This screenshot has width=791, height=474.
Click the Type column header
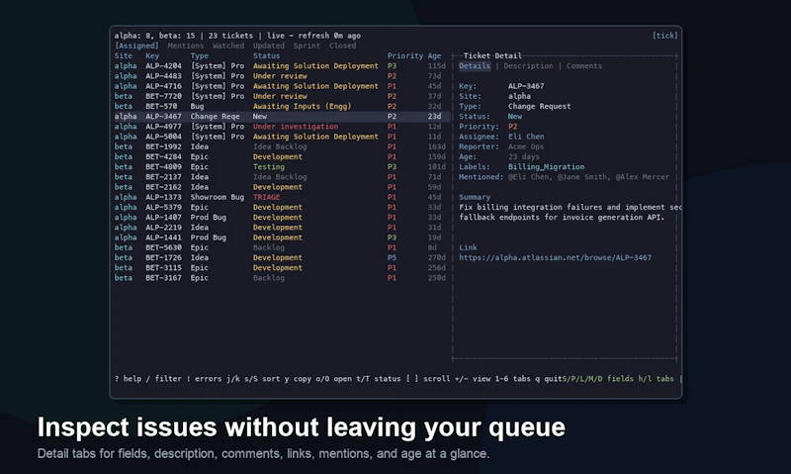[200, 56]
